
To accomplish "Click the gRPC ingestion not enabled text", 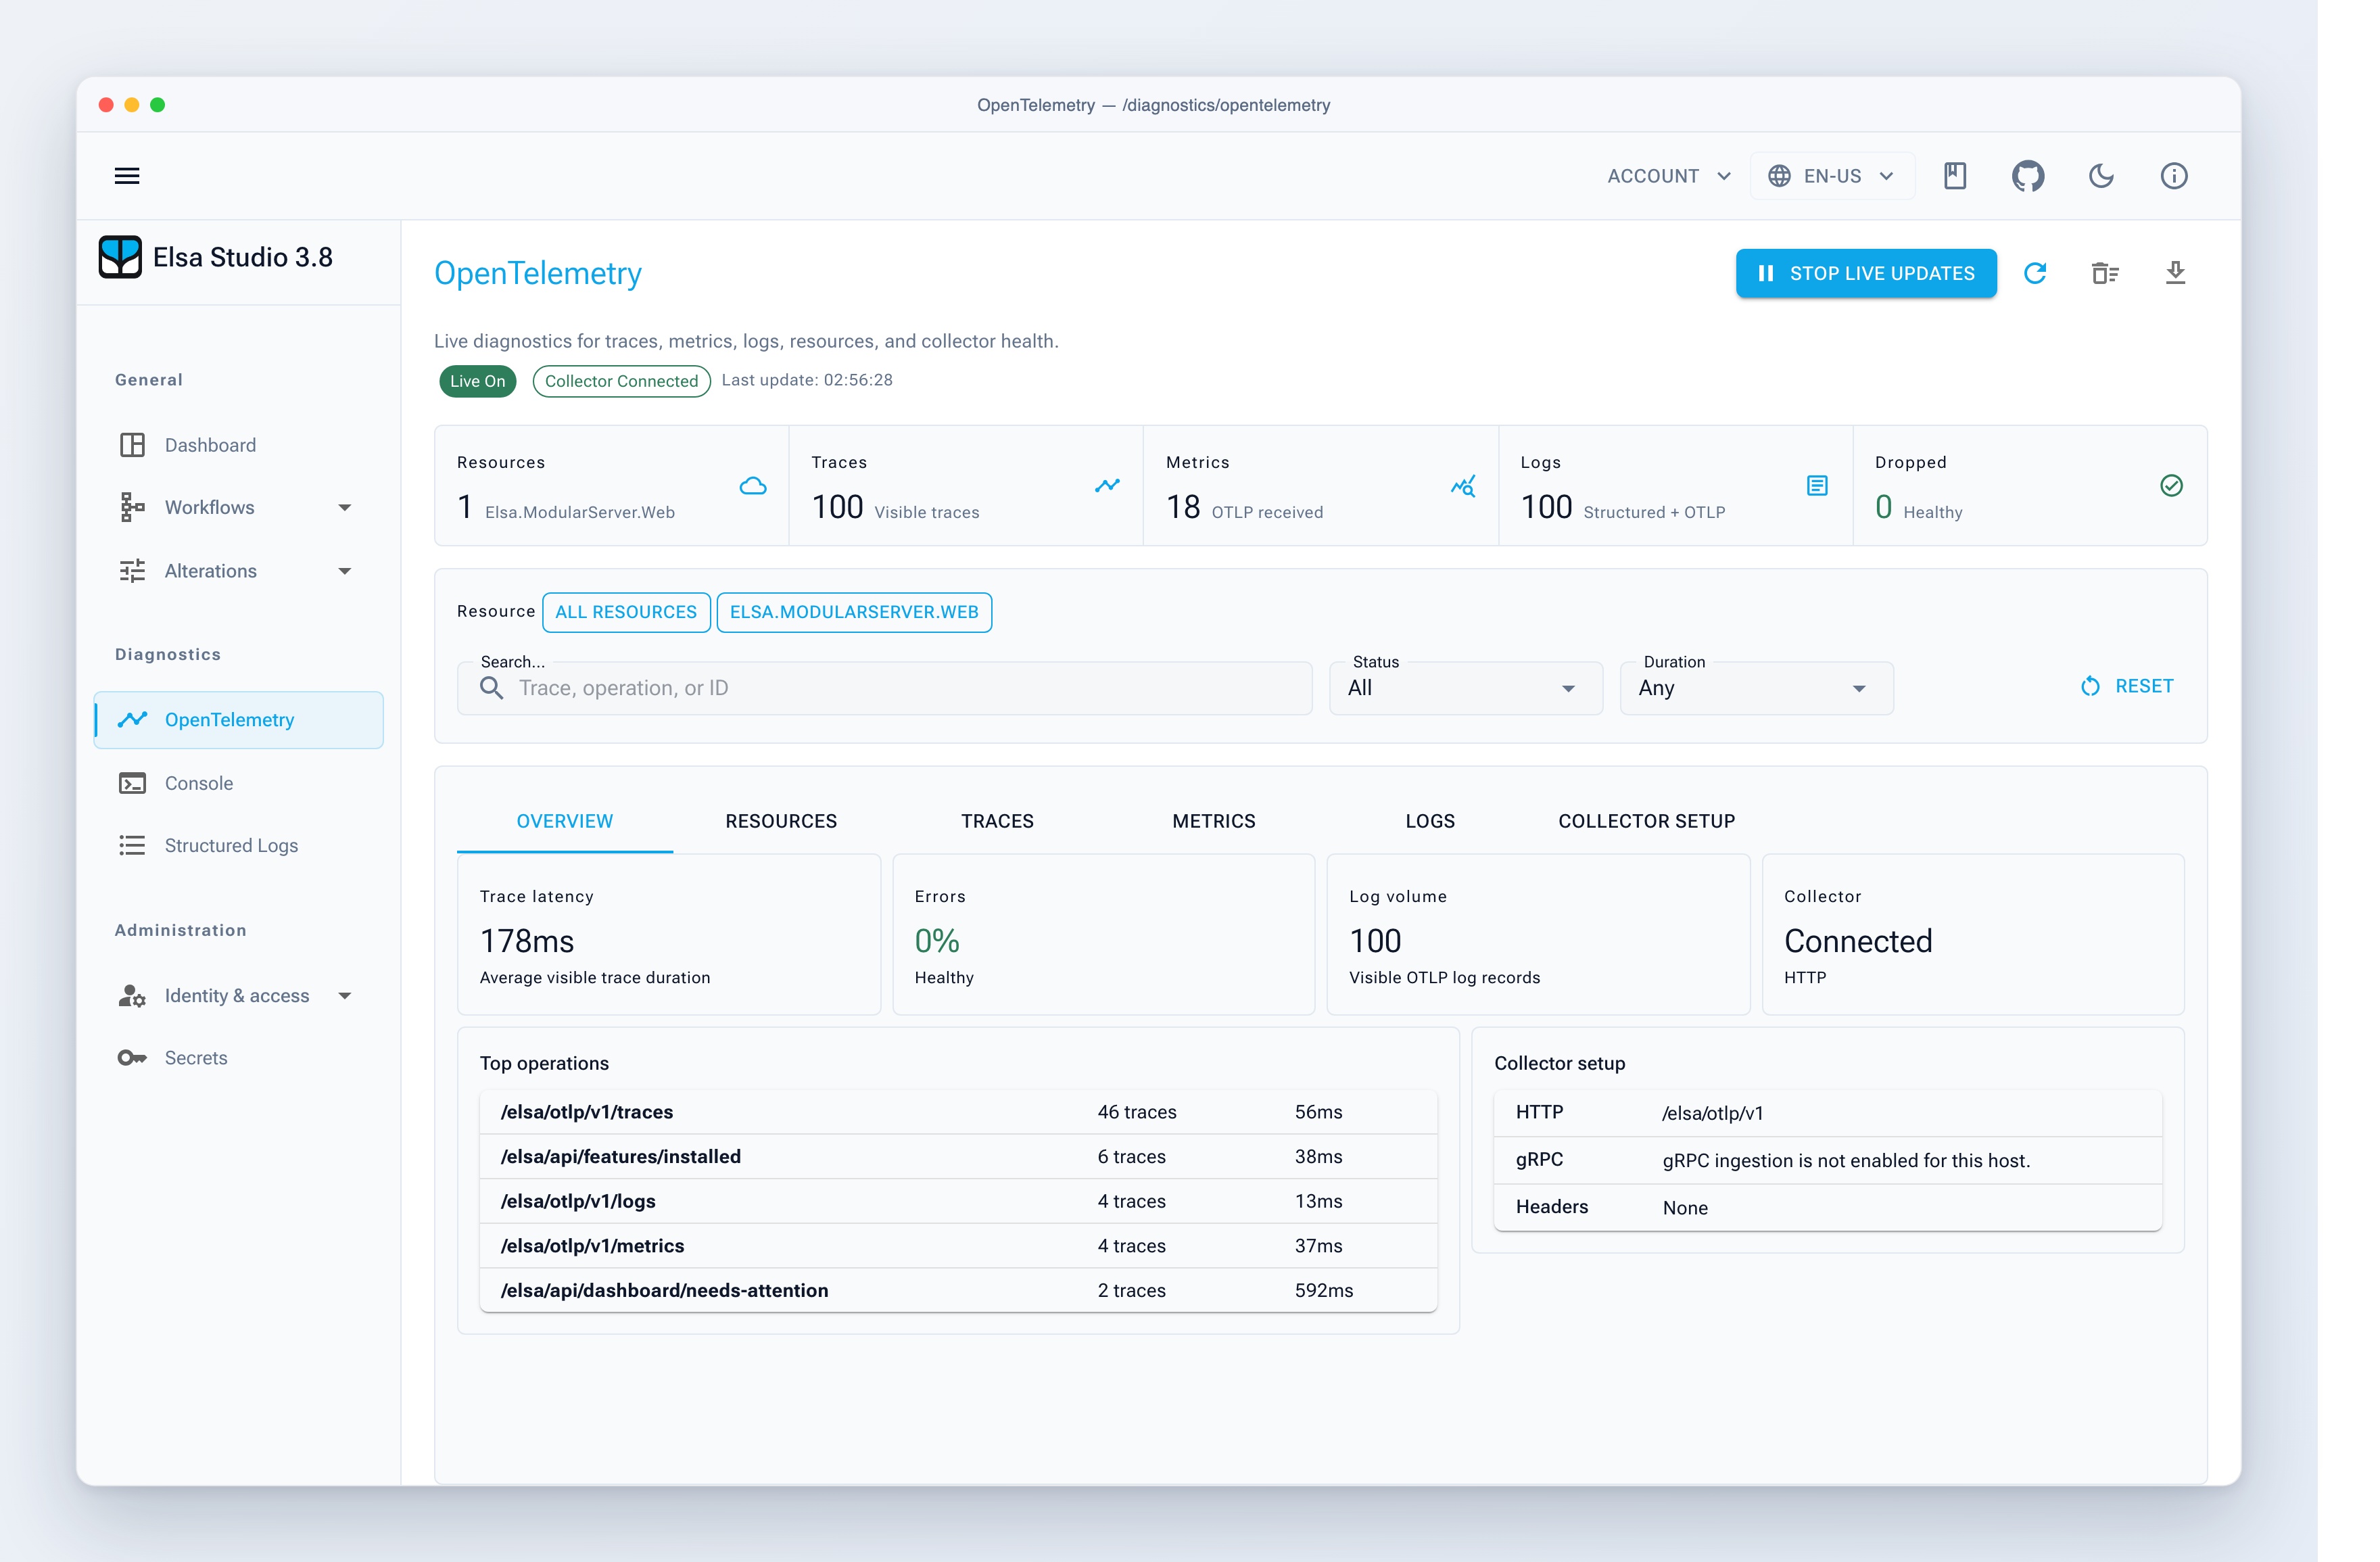I will point(1846,1161).
